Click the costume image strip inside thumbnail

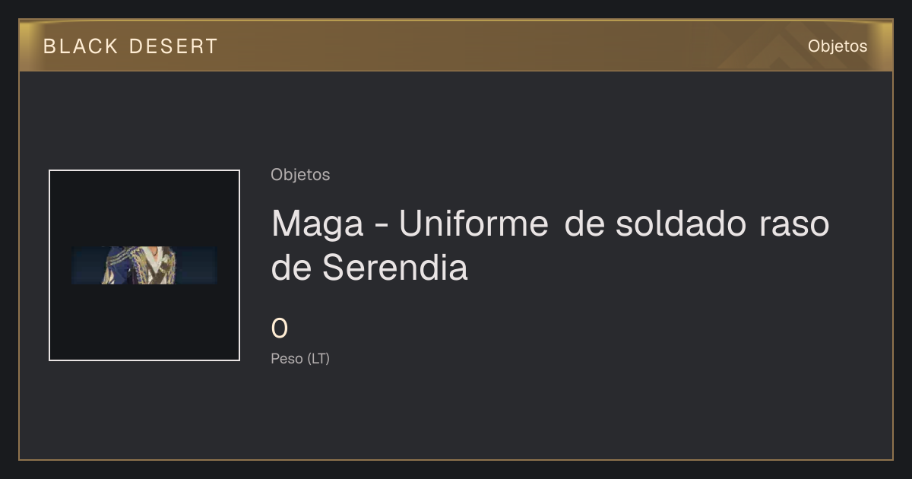[x=144, y=265]
